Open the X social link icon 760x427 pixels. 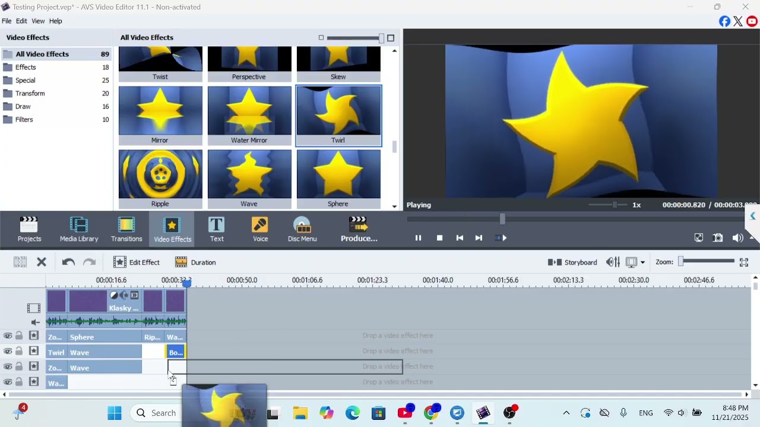tap(738, 21)
